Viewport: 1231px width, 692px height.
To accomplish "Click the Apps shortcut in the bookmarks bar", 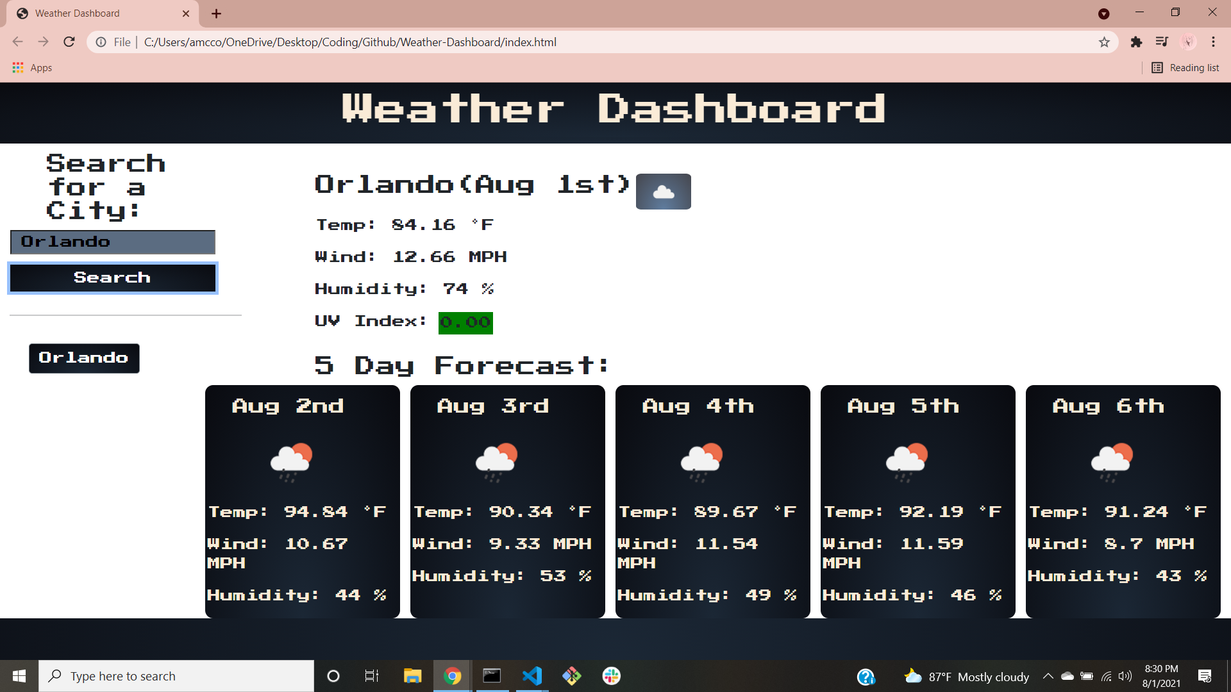I will tap(31, 67).
